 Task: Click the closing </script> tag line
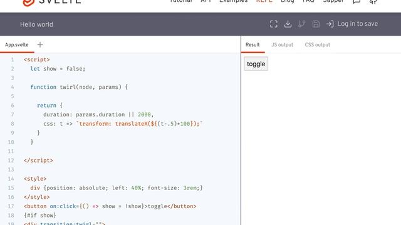pyautogui.click(x=38, y=161)
